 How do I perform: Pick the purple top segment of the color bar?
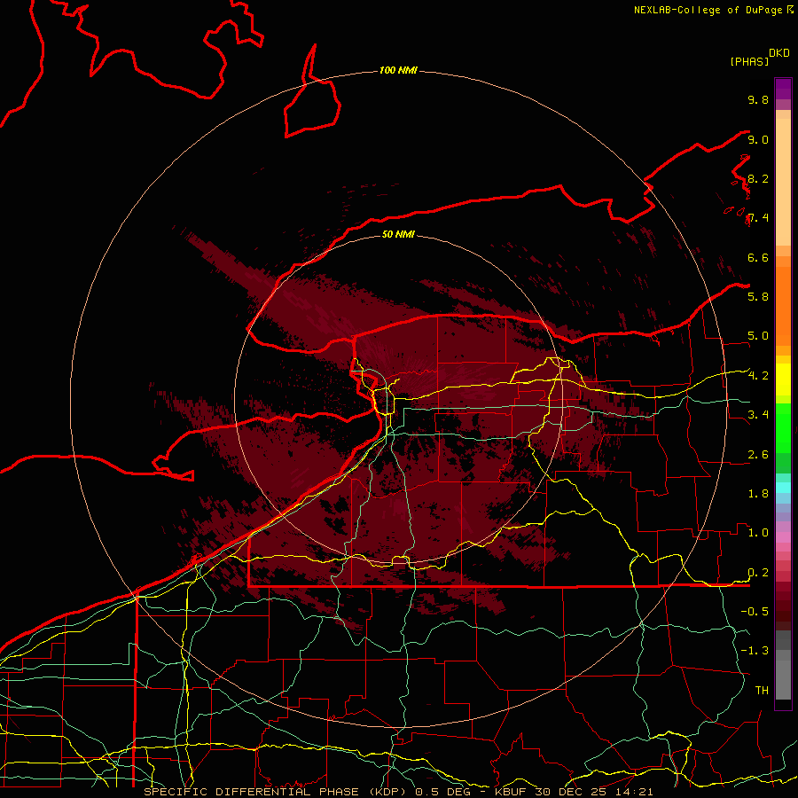[783, 89]
